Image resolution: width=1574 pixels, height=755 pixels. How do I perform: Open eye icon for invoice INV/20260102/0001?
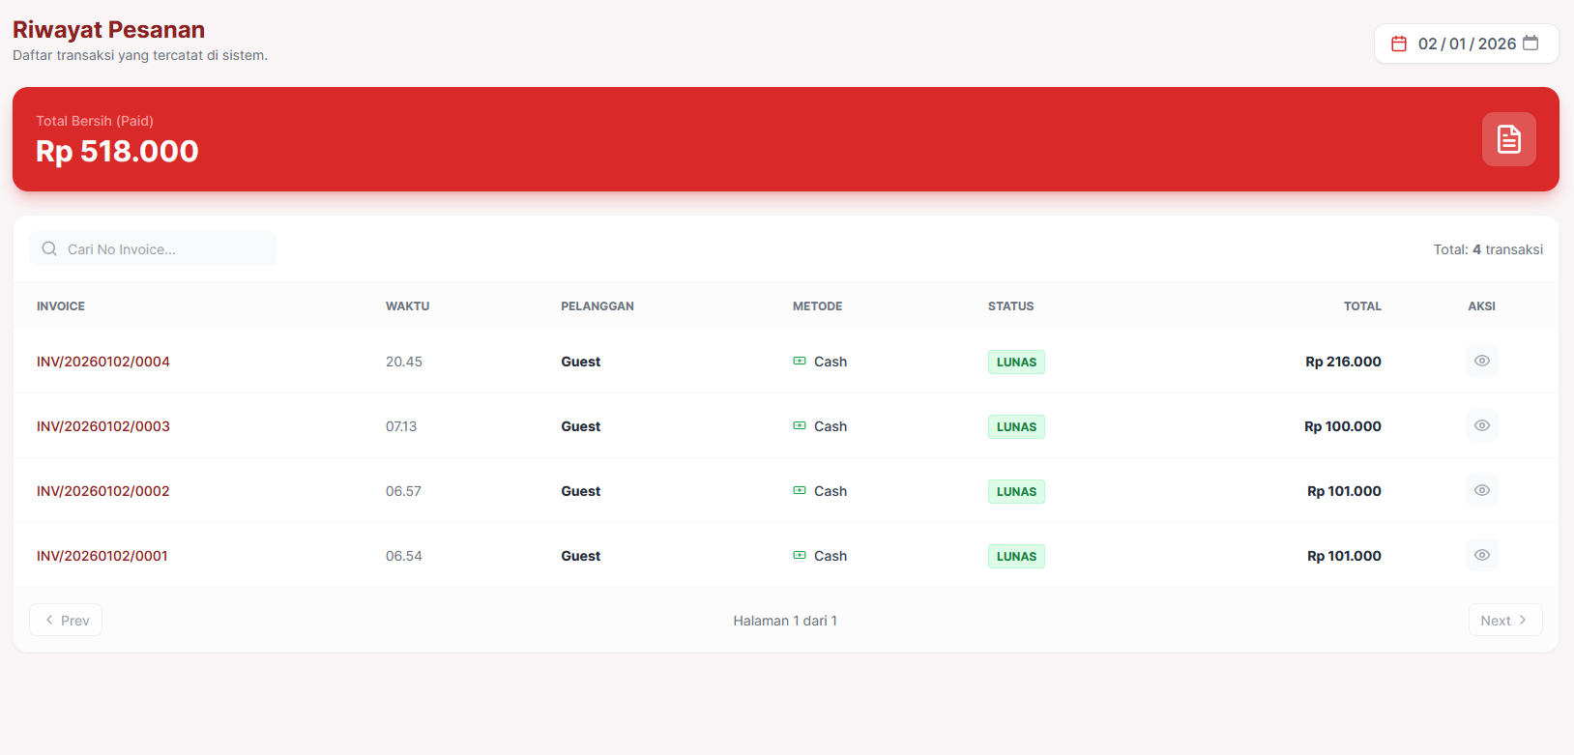(1481, 556)
